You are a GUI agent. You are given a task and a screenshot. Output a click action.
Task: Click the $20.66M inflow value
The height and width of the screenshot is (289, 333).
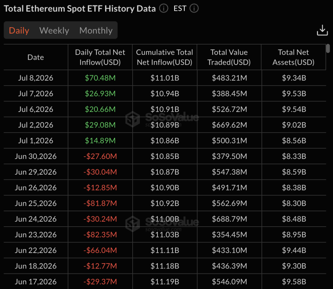click(100, 109)
